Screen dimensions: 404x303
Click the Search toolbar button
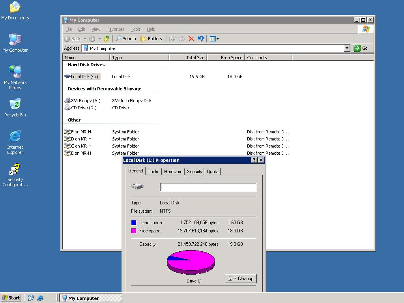pyautogui.click(x=125, y=39)
